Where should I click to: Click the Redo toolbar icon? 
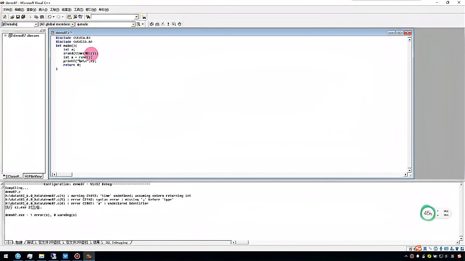tap(58, 17)
